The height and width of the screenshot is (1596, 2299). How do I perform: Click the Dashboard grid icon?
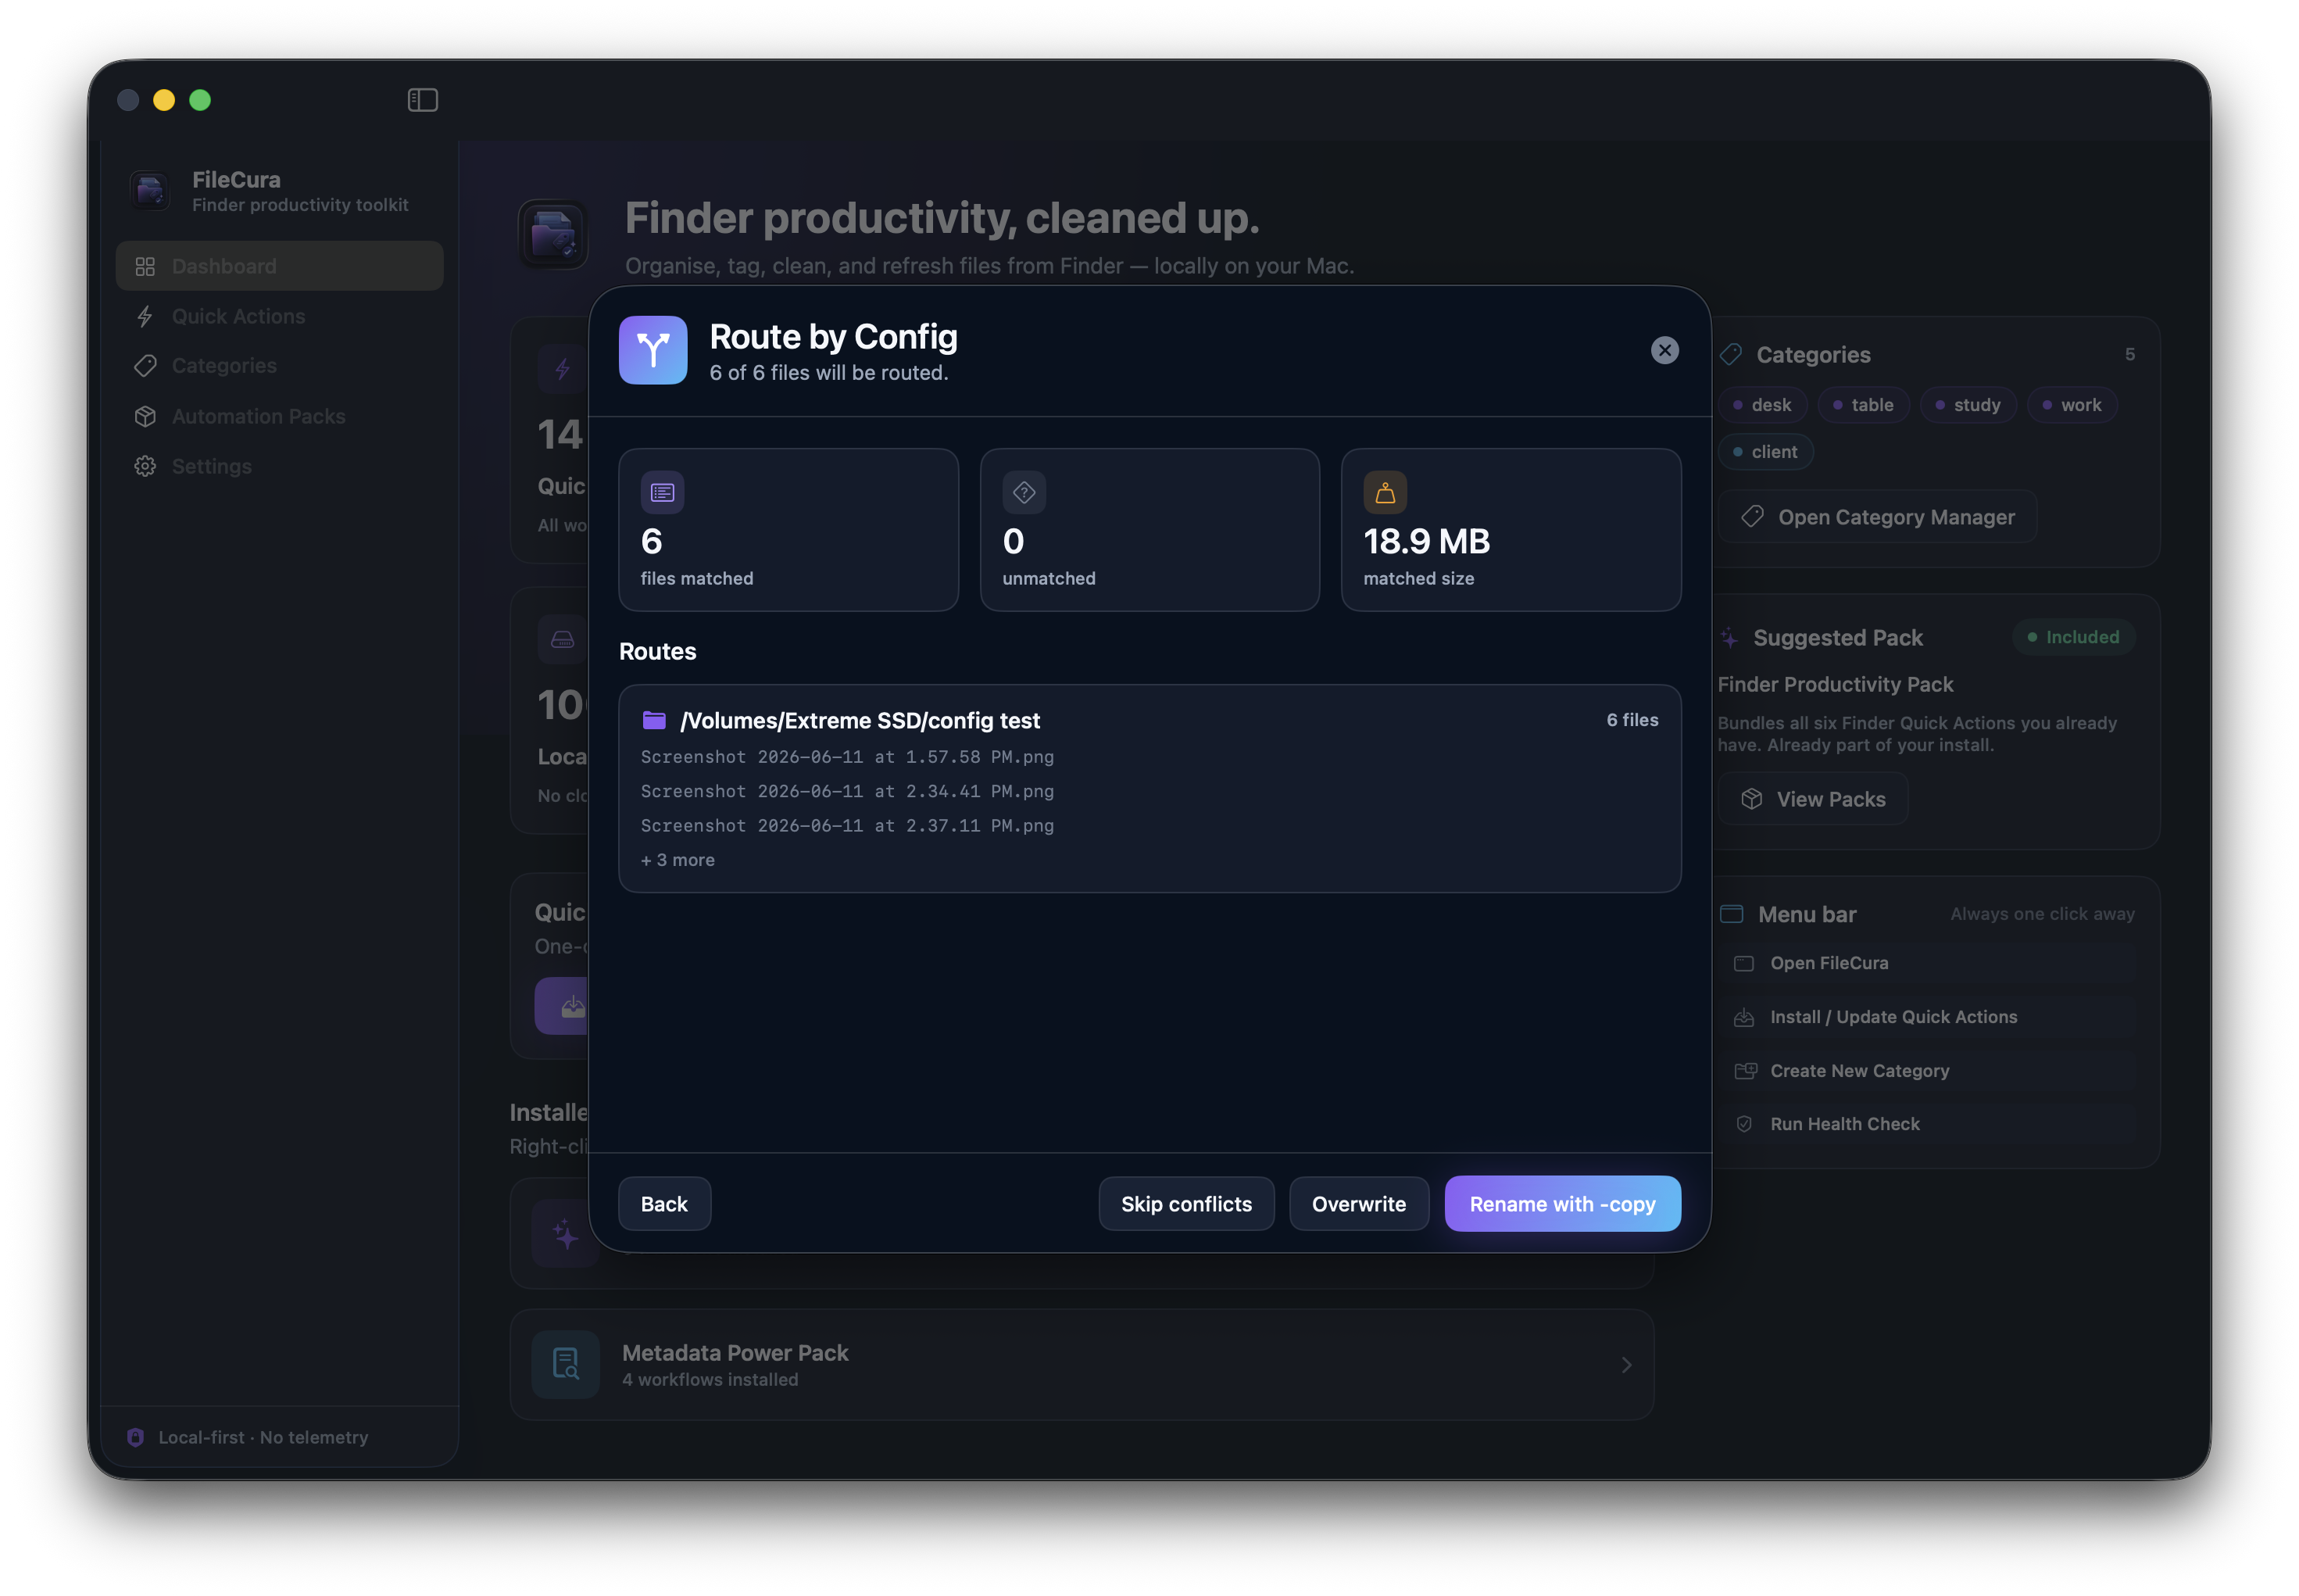coord(145,266)
